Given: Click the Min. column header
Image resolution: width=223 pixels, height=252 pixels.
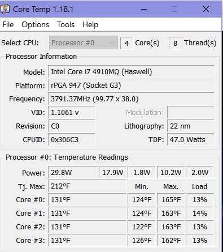Looking at the screenshot, I should 142,187.
